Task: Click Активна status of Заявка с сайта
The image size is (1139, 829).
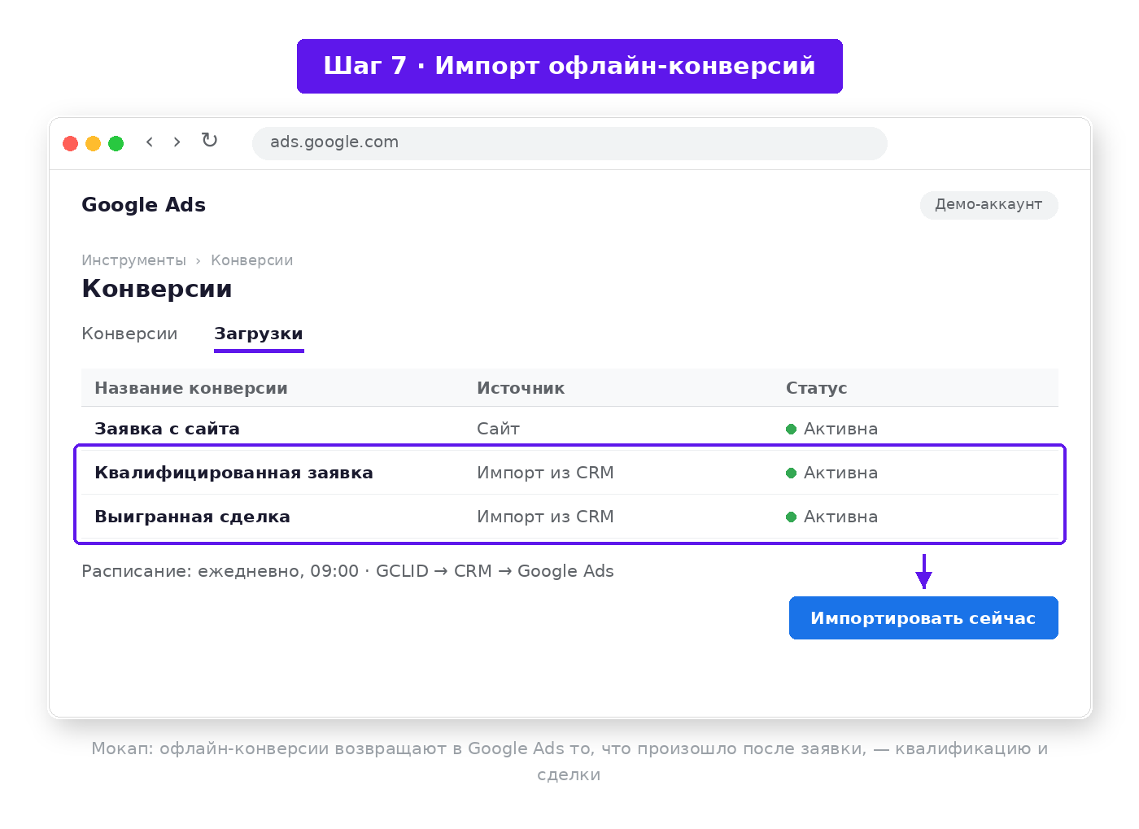Action: pyautogui.click(x=831, y=429)
